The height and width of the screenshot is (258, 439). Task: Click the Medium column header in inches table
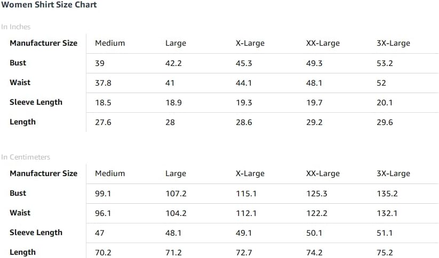coord(110,43)
